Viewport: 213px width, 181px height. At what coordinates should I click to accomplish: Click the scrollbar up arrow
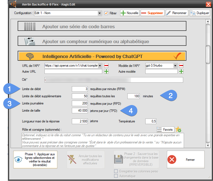[208, 22]
